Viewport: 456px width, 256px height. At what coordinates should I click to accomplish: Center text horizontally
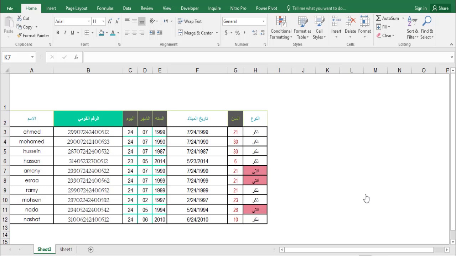pos(134,33)
